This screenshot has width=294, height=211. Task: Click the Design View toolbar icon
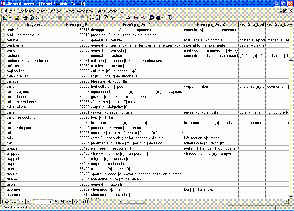[x=5, y=18]
